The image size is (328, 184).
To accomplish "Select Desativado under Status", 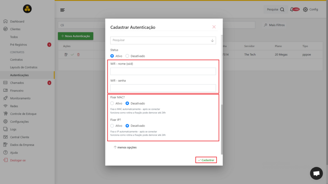I will coord(127,56).
